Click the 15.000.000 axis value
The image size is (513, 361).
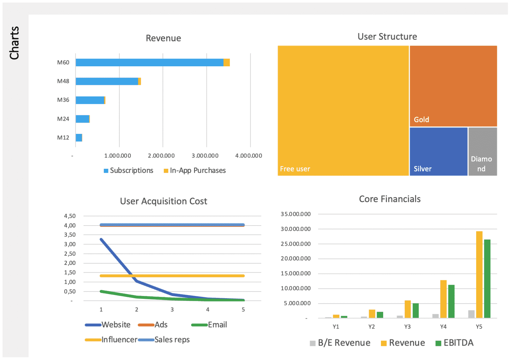(x=296, y=274)
